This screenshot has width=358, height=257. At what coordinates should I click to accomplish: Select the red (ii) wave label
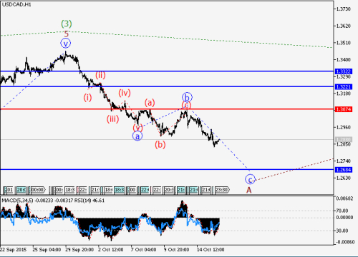tap(100, 75)
